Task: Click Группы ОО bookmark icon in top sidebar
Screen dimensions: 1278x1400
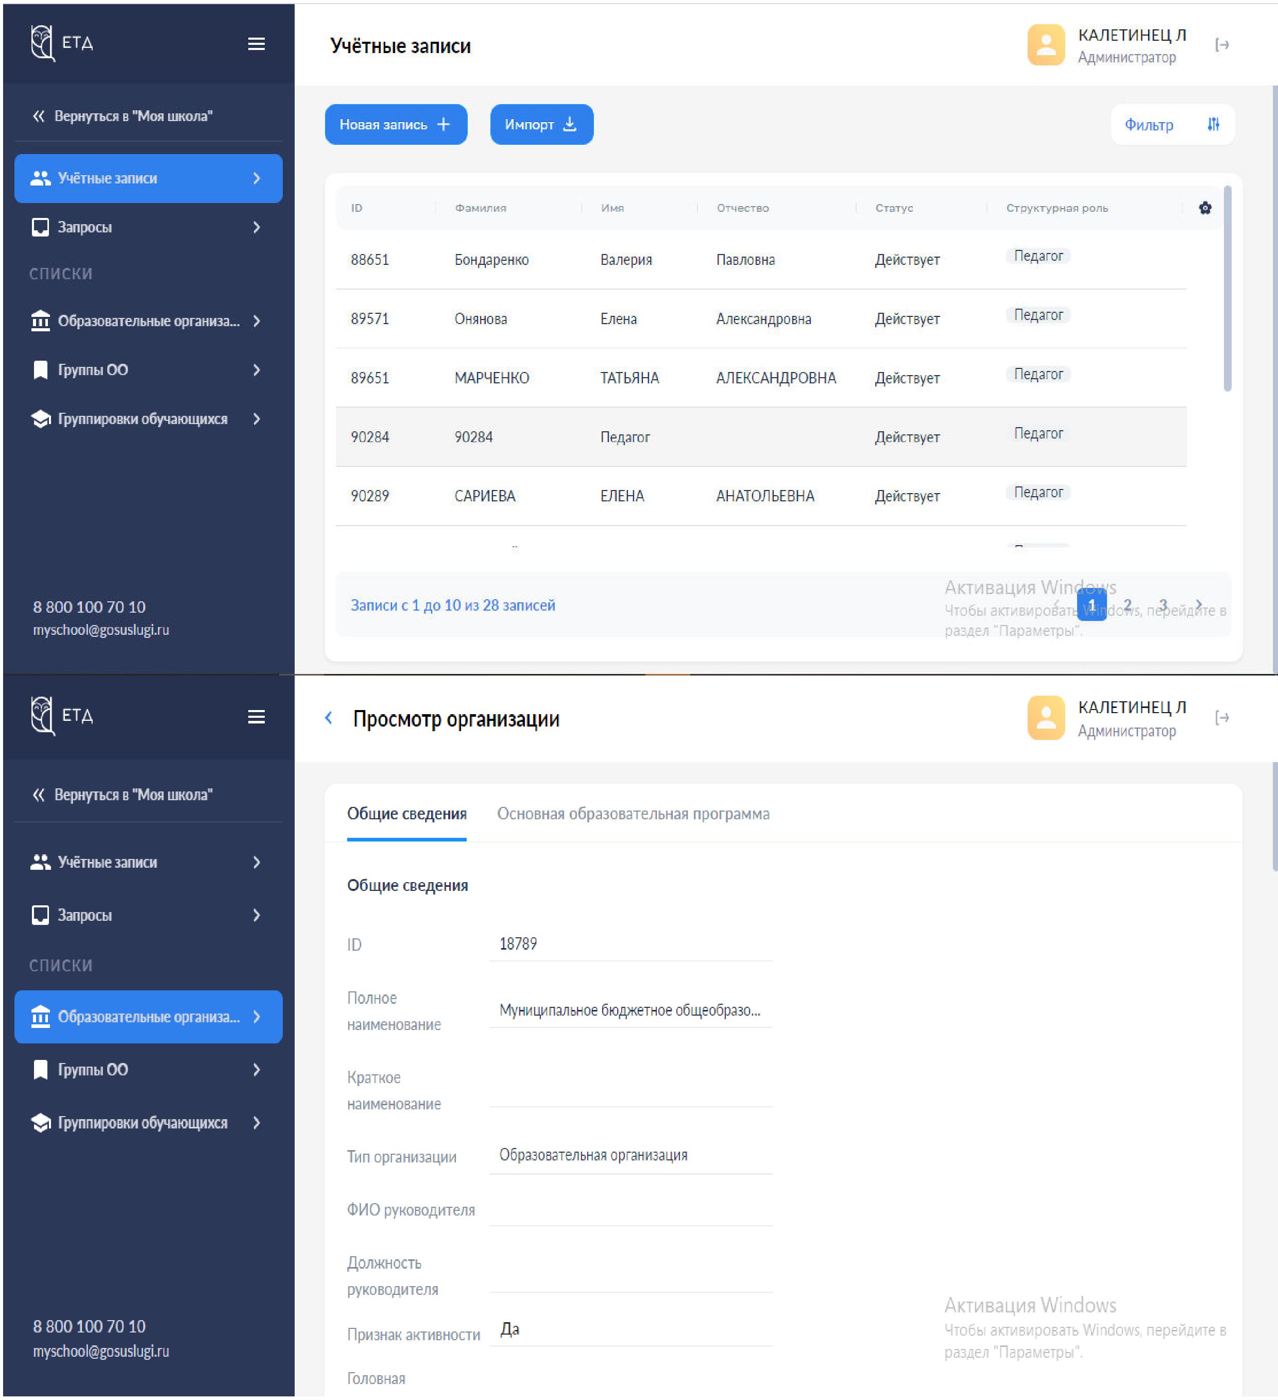Action: tap(40, 369)
